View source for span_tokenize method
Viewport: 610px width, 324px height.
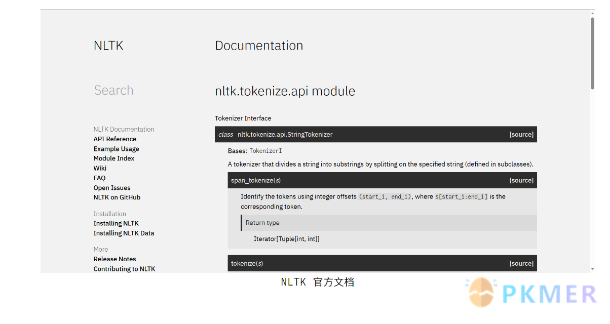pyautogui.click(x=521, y=181)
